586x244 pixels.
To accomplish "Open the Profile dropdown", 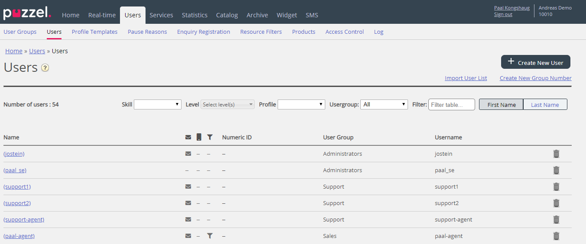I will pyautogui.click(x=301, y=104).
